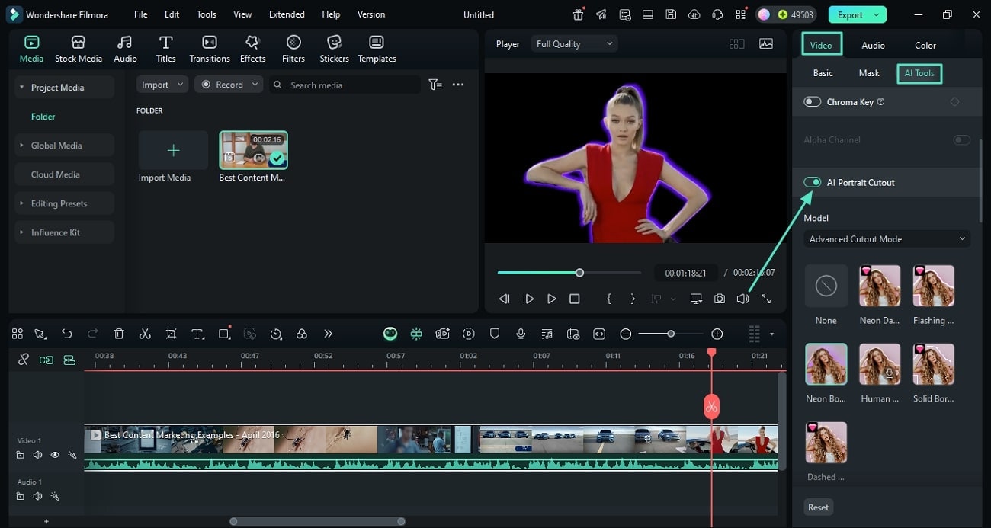Open the more options ellipsis in media
The height and width of the screenshot is (528, 991).
tap(458, 85)
